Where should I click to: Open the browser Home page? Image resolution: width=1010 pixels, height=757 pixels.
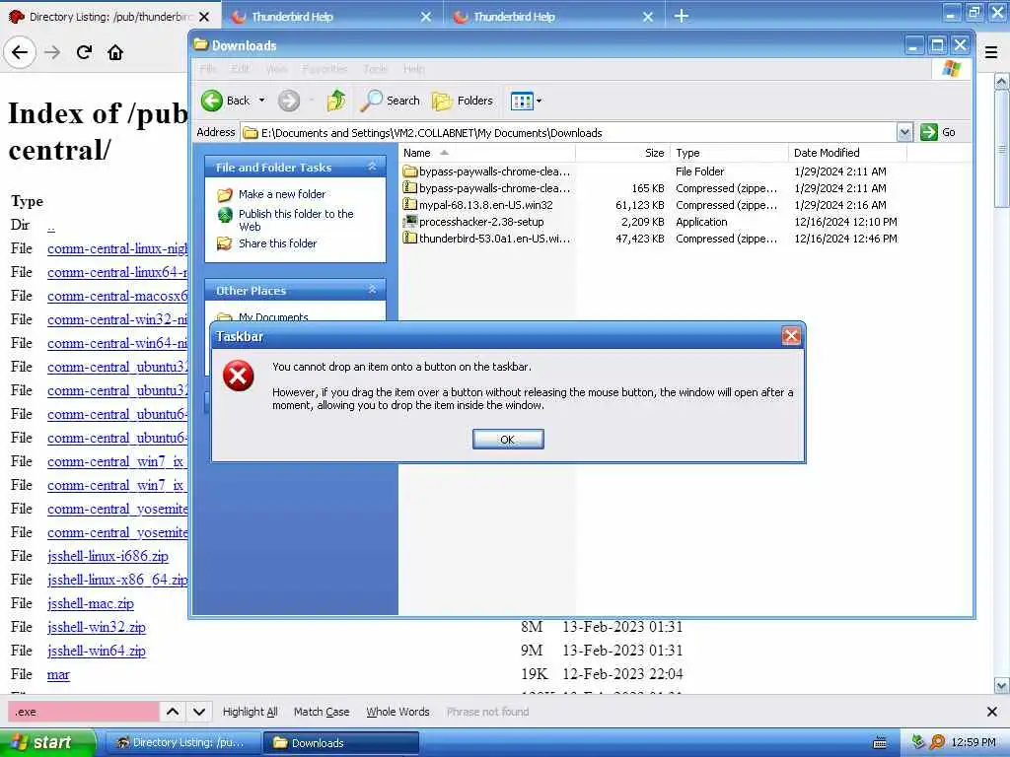tap(115, 52)
